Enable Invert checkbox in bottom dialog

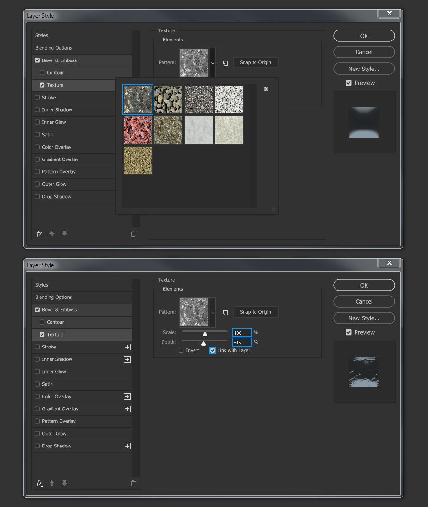(x=181, y=350)
